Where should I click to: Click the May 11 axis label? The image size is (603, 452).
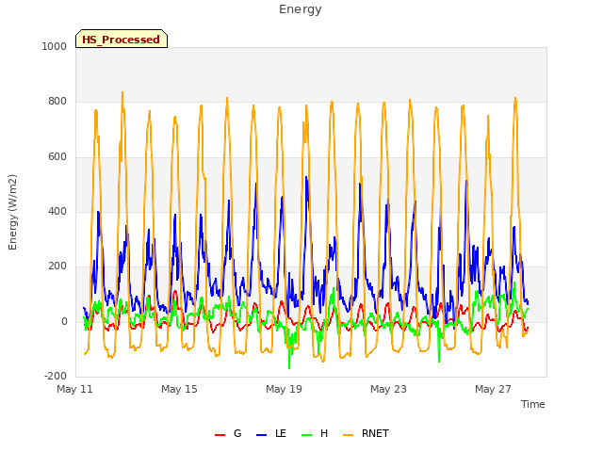click(75, 389)
